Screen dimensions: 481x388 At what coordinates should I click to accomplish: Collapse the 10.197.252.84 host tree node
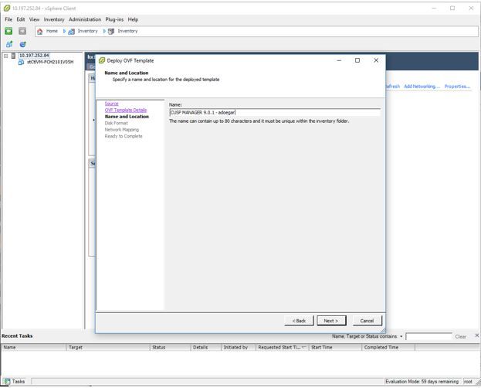(6, 56)
